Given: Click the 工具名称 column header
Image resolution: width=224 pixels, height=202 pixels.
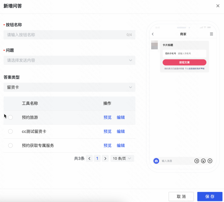Looking at the screenshot, I should [30, 103].
